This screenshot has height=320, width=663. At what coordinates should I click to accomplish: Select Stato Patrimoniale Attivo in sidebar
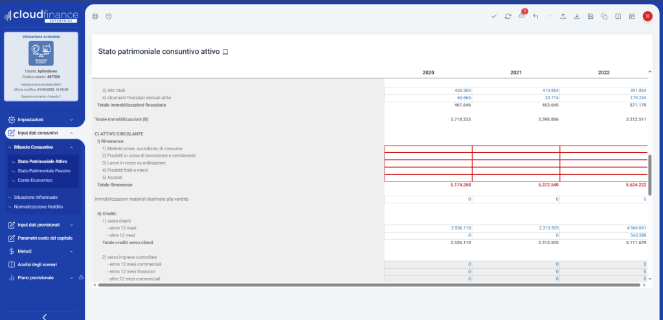[x=42, y=161]
